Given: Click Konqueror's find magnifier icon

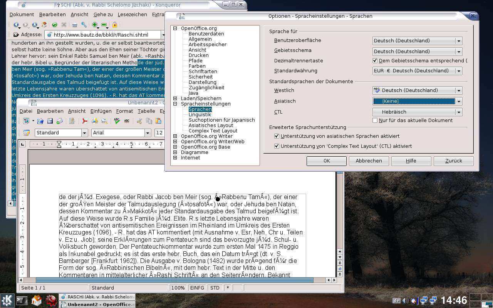Looking at the screenshot, I should point(84,25).
